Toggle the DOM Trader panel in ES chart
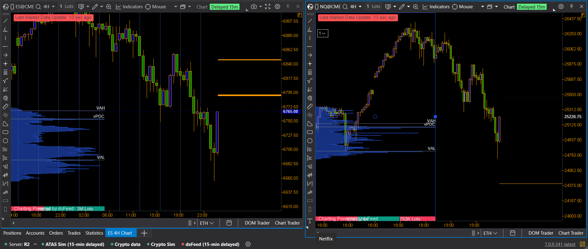588x249 pixels. [x=257, y=223]
